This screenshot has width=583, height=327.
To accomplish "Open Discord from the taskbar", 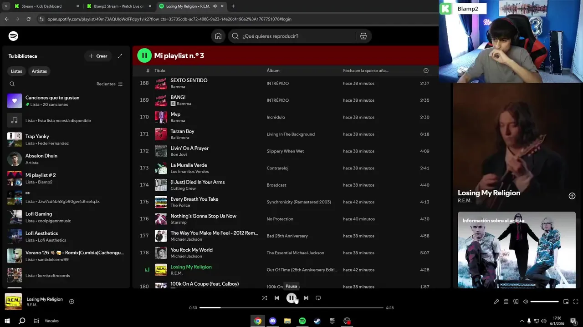I will pos(273,321).
